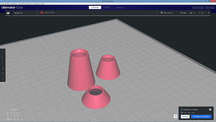216x122 pixels.
Task: Switch to the SURVEILLER stage tab
Action: point(120,8)
